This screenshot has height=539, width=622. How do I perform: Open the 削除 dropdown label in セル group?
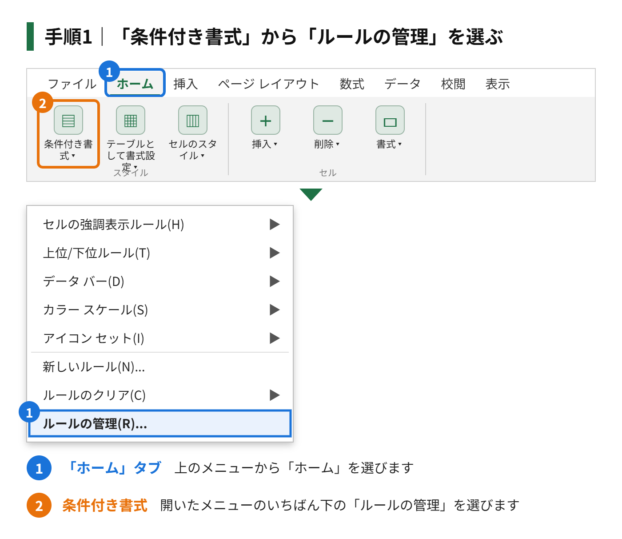[327, 144]
